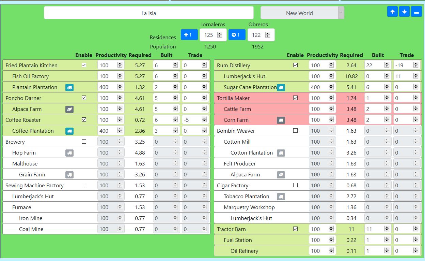
Task: Disable the Tortilla Maker checkbox
Action: coord(296,98)
